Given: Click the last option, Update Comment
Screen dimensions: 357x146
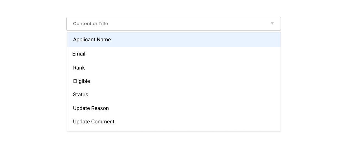Looking at the screenshot, I should [94, 122].
